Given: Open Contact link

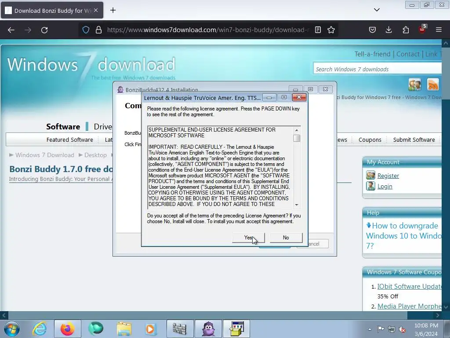Looking at the screenshot, I should 408,54.
